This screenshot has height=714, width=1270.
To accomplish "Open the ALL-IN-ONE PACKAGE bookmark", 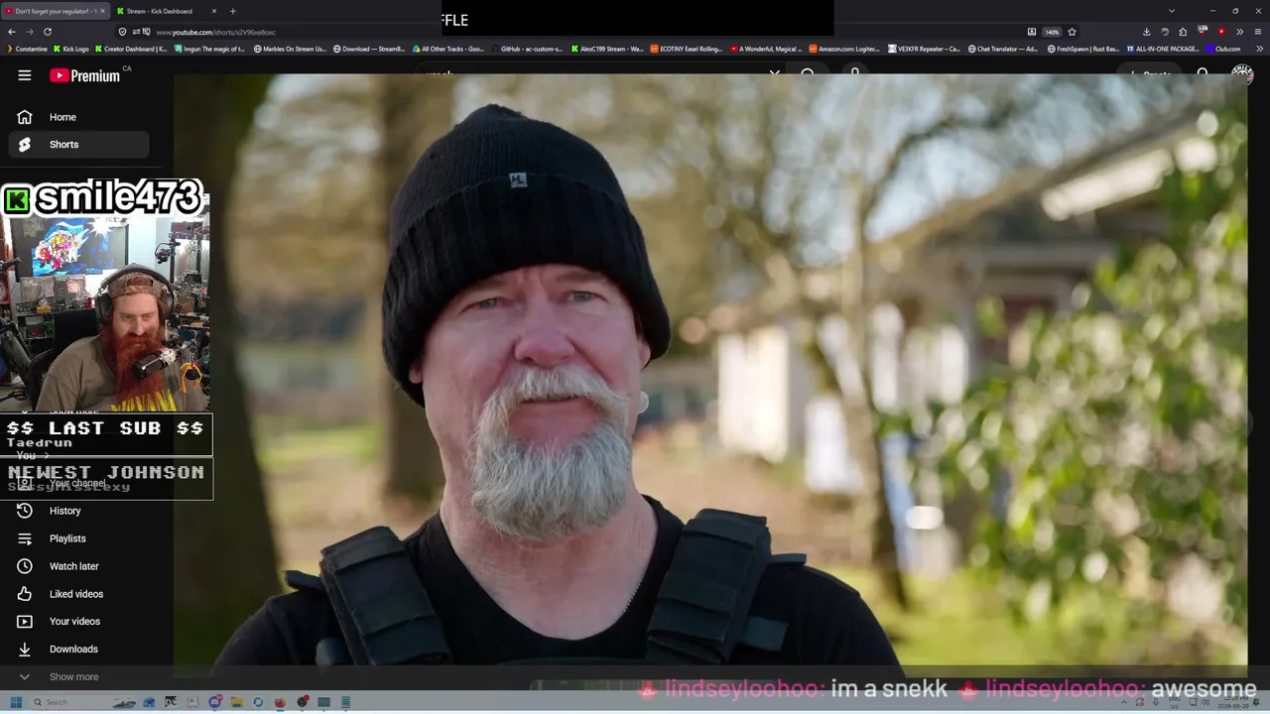I will point(1163,49).
